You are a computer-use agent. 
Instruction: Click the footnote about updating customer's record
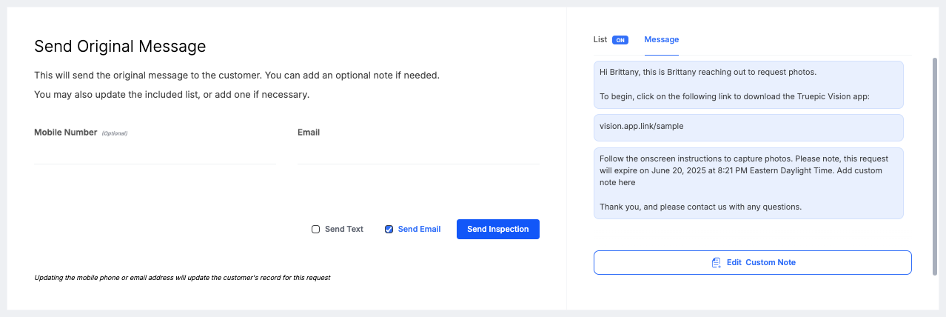[182, 278]
